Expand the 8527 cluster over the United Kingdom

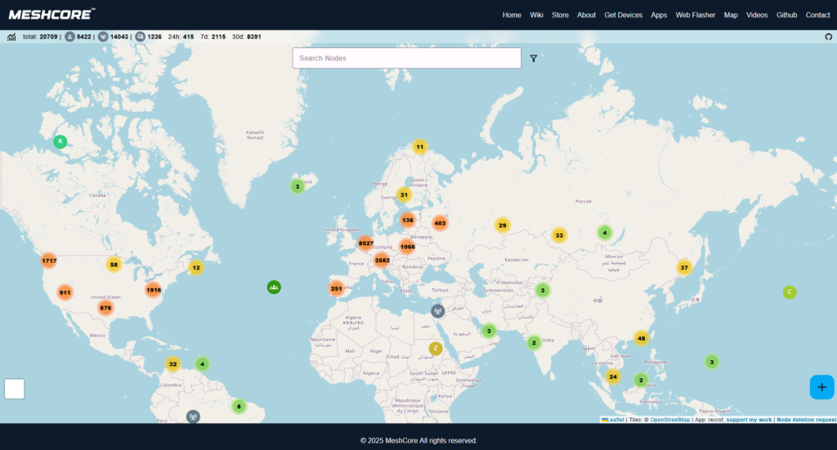tap(365, 243)
